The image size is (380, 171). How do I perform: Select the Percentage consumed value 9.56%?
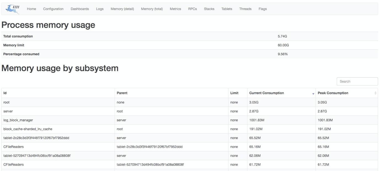coord(283,54)
